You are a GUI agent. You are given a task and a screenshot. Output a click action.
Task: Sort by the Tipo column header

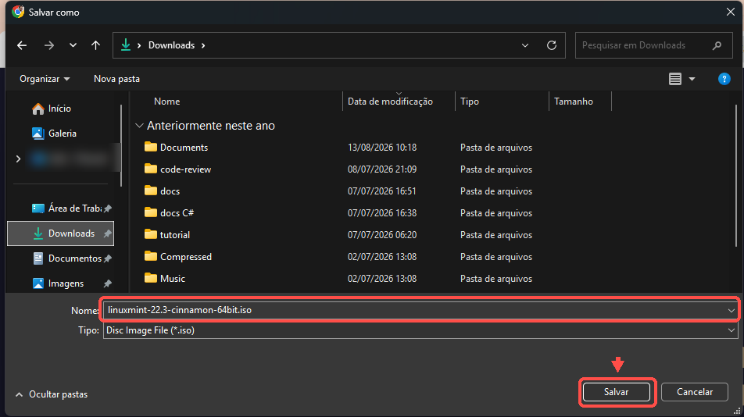[469, 102]
